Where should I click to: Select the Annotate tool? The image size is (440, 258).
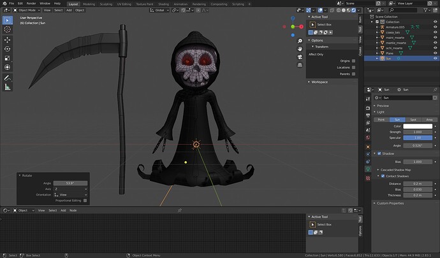(x=8, y=78)
